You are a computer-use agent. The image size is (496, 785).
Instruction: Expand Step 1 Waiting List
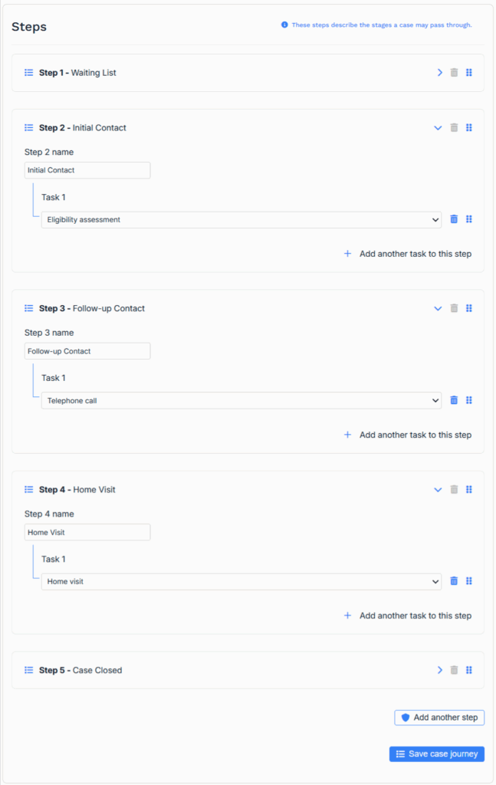pos(439,73)
